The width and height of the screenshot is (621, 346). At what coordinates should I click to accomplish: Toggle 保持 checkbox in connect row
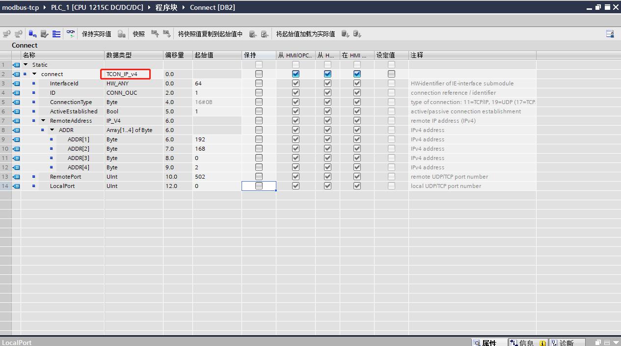point(259,74)
